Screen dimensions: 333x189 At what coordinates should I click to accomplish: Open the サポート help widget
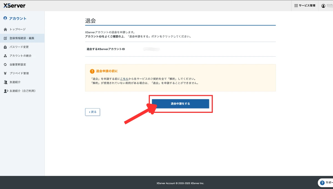point(326,183)
